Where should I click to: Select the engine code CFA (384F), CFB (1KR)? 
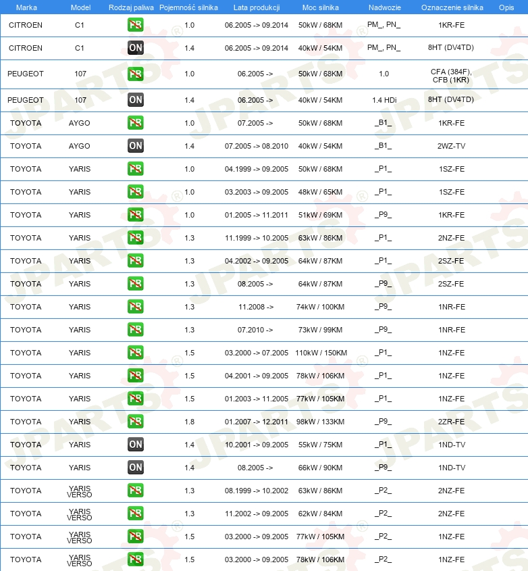tap(451, 76)
